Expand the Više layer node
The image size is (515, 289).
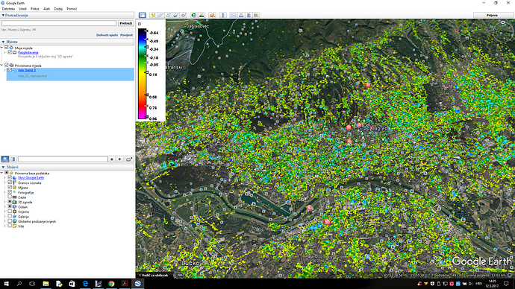pos(4,226)
